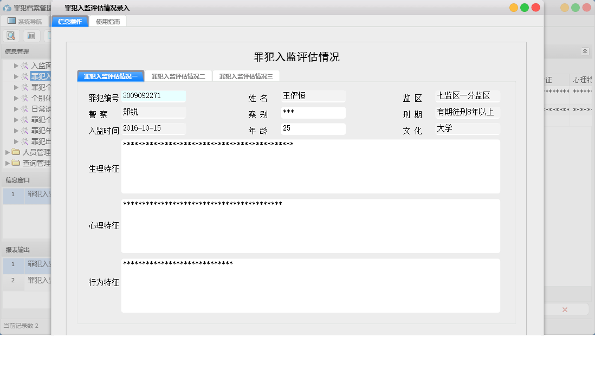
Task: Select the 信息操作 tab
Action: tap(70, 22)
